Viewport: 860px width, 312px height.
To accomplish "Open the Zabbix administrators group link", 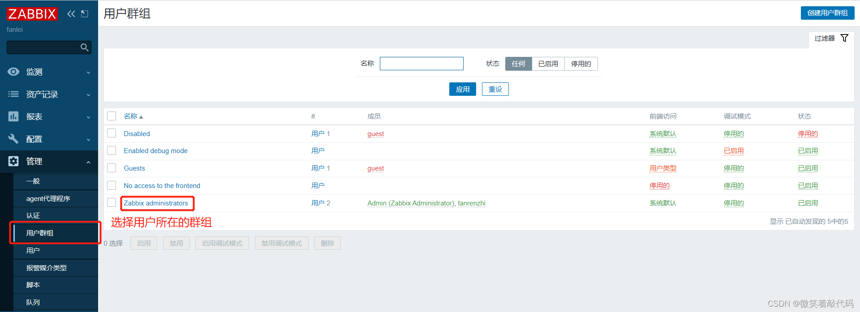I will pyautogui.click(x=156, y=203).
